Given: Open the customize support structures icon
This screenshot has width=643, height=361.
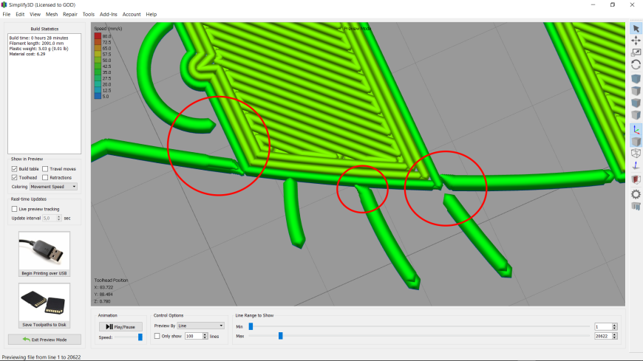Looking at the screenshot, I should click(x=636, y=206).
